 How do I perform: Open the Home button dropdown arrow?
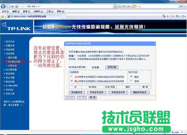[168, 16]
